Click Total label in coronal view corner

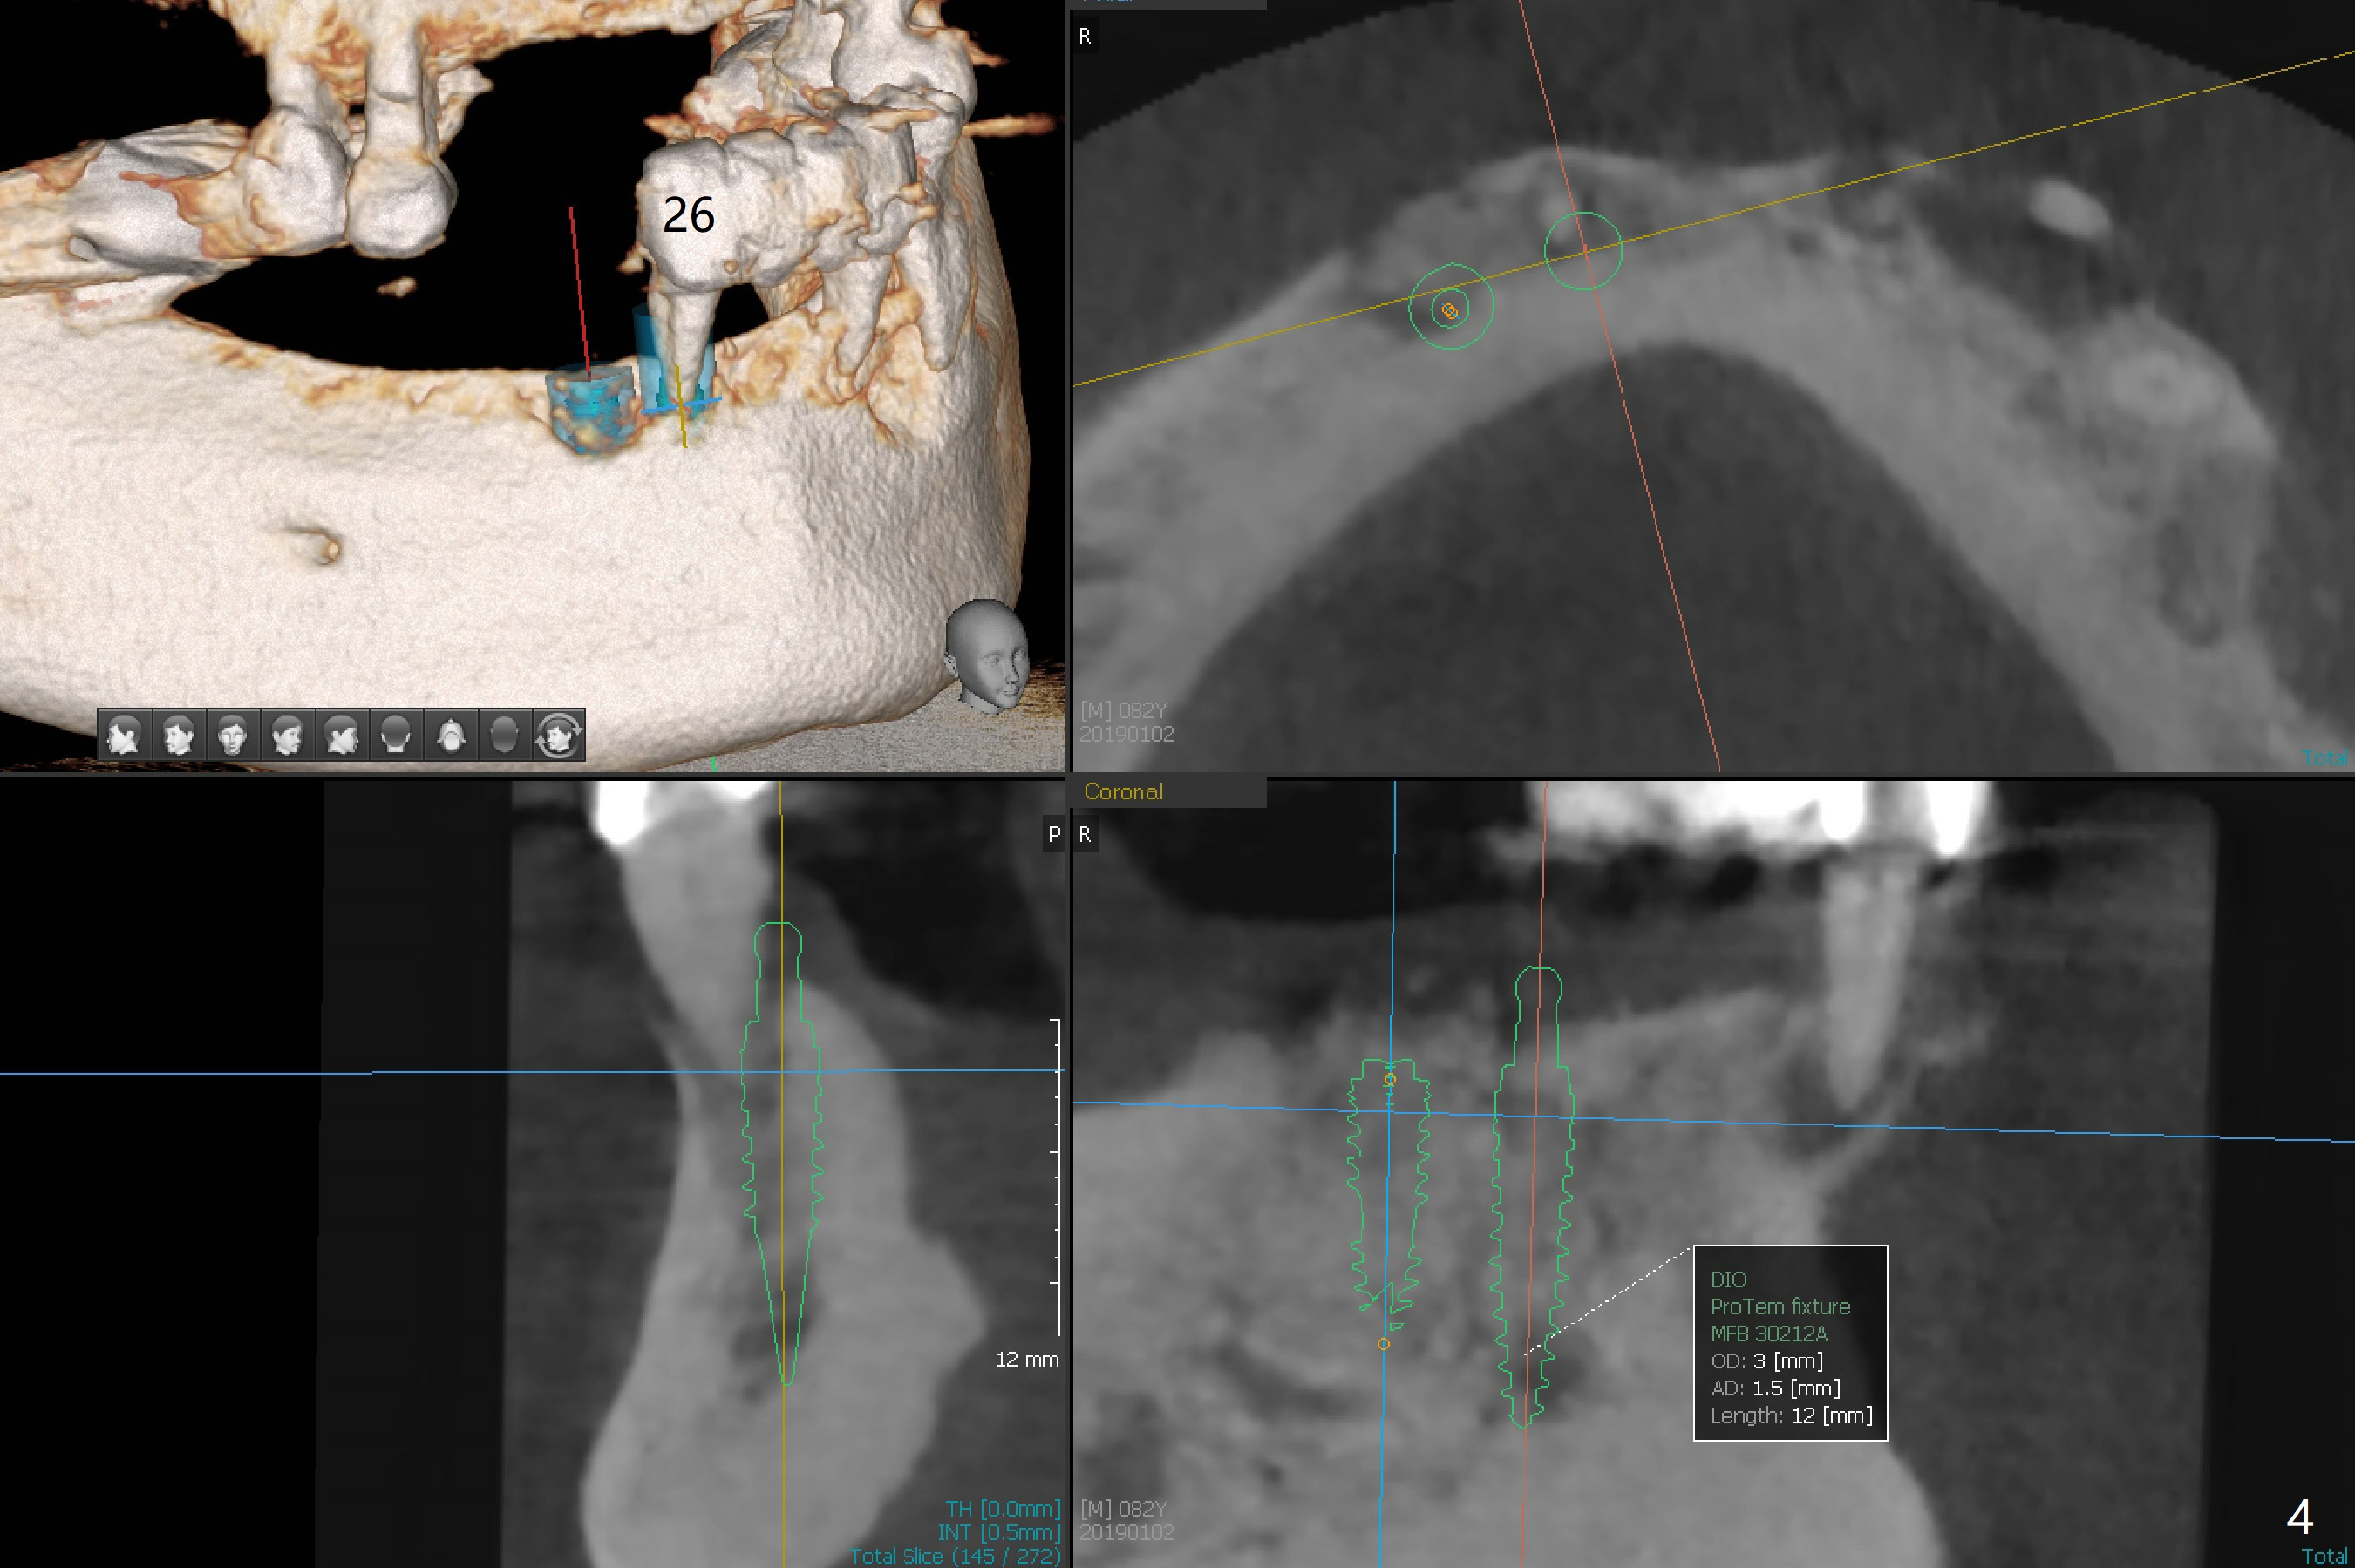point(2324,1556)
